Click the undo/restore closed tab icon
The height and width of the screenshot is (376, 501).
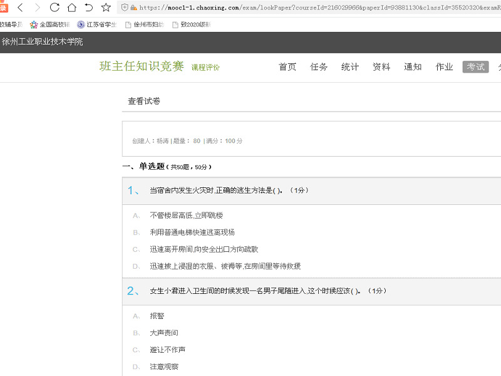point(89,8)
